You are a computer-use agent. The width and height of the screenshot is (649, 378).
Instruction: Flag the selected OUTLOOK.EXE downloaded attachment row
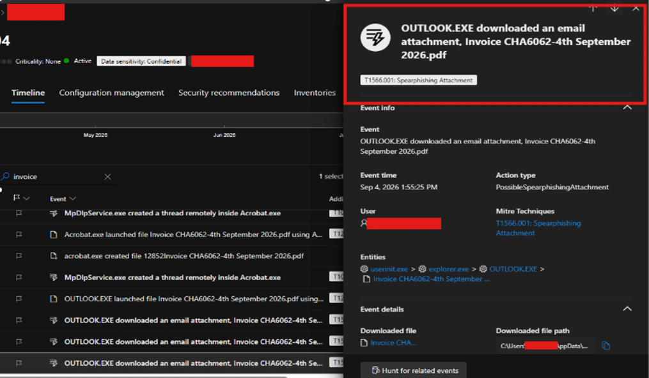click(x=19, y=363)
